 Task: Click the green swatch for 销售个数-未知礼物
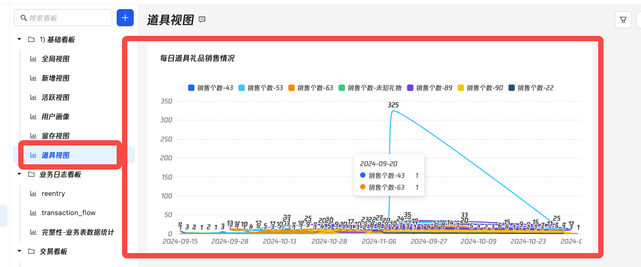point(341,88)
